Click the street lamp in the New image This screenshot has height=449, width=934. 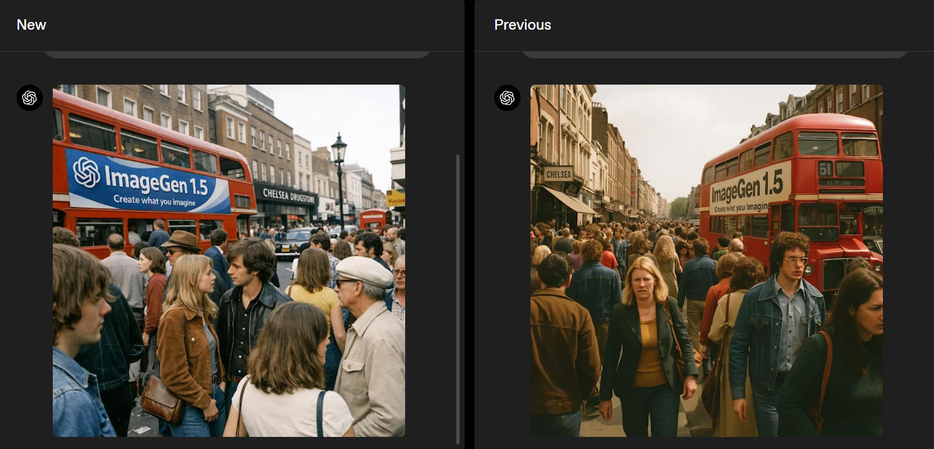pos(339,165)
